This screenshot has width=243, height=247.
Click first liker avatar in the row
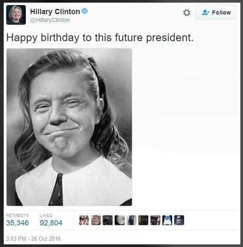pos(84,220)
